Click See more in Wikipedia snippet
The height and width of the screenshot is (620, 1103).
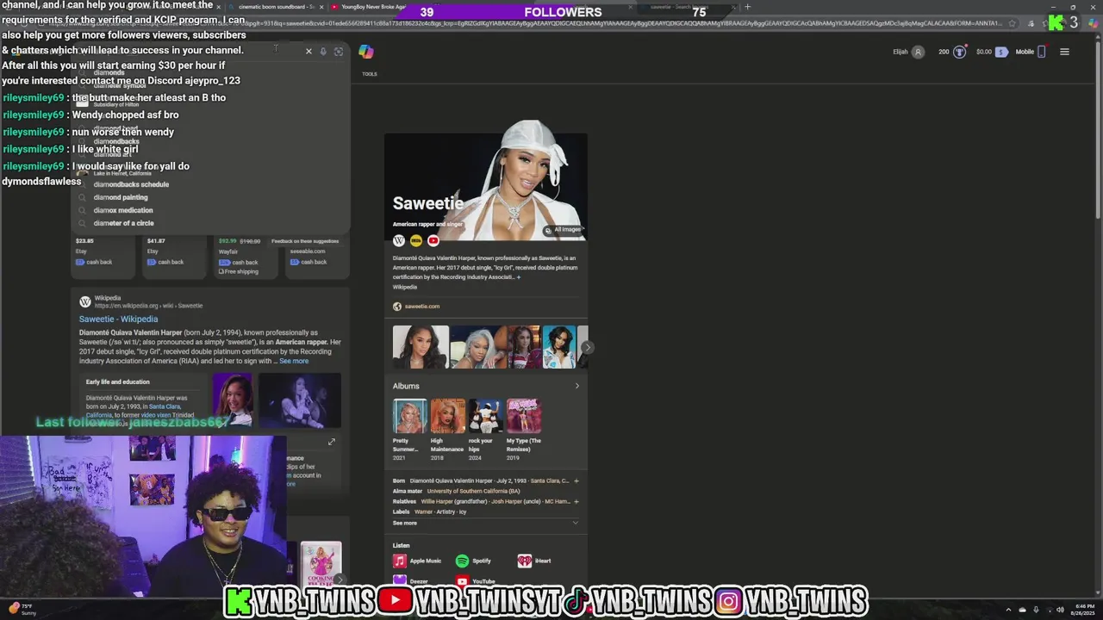[x=294, y=361]
